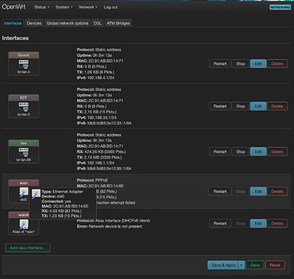Expand Save & Apply dropdown arrow

pyautogui.click(x=241, y=265)
